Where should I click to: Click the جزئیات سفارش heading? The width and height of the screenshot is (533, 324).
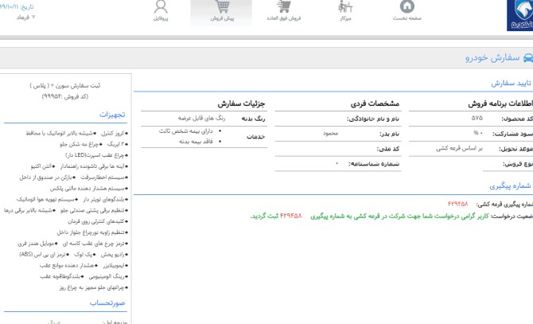tap(241, 103)
